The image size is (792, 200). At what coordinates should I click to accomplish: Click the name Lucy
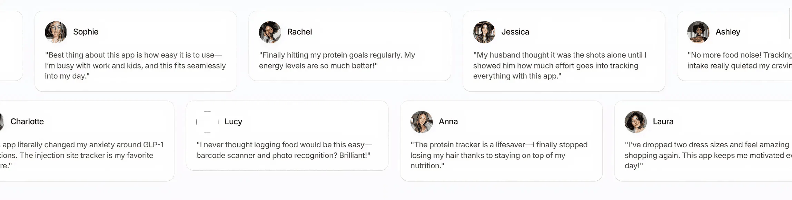(233, 122)
